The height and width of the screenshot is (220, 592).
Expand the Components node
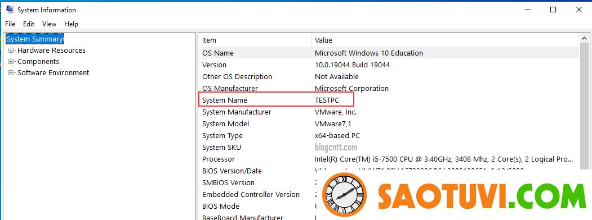click(x=11, y=61)
